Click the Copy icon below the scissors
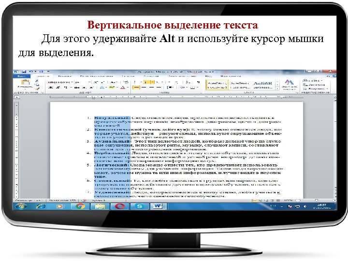Viewport: 348px width, 261px height. pyautogui.click(x=37, y=85)
